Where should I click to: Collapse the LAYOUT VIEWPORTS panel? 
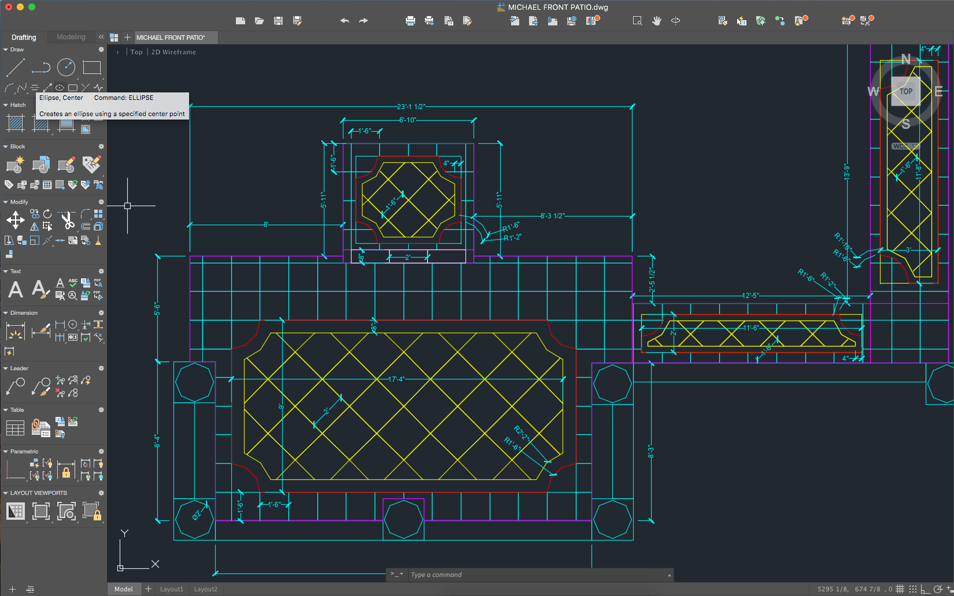point(6,493)
